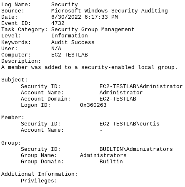
Task: Click the Group Name value Administrators
Action: pyautogui.click(x=103, y=155)
